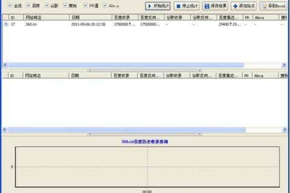Click lower table 网站域名 column header
The height and width of the screenshot is (193, 290).
[x=46, y=76]
